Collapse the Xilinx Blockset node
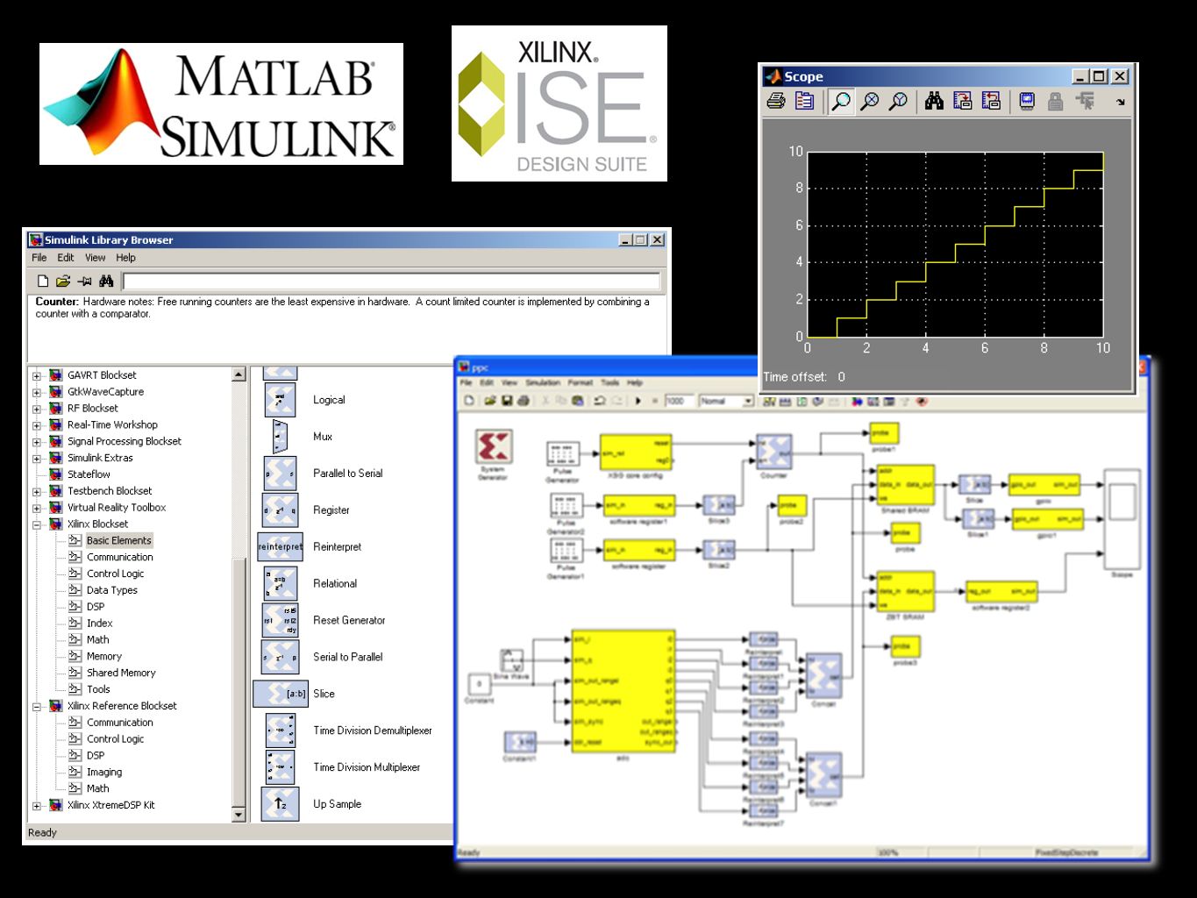 [x=37, y=525]
